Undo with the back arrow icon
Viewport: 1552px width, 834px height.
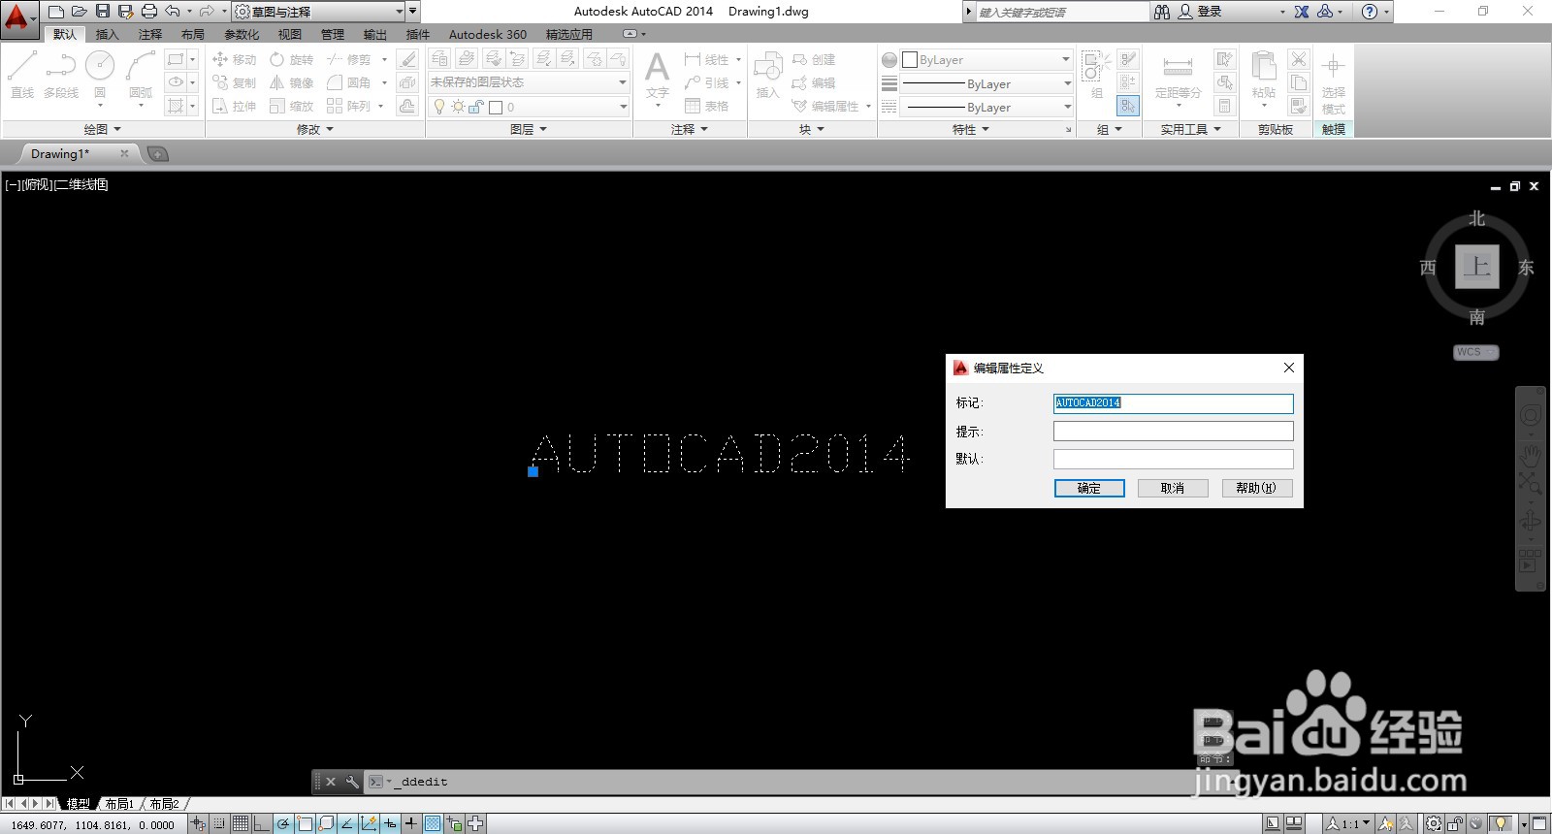tap(173, 12)
